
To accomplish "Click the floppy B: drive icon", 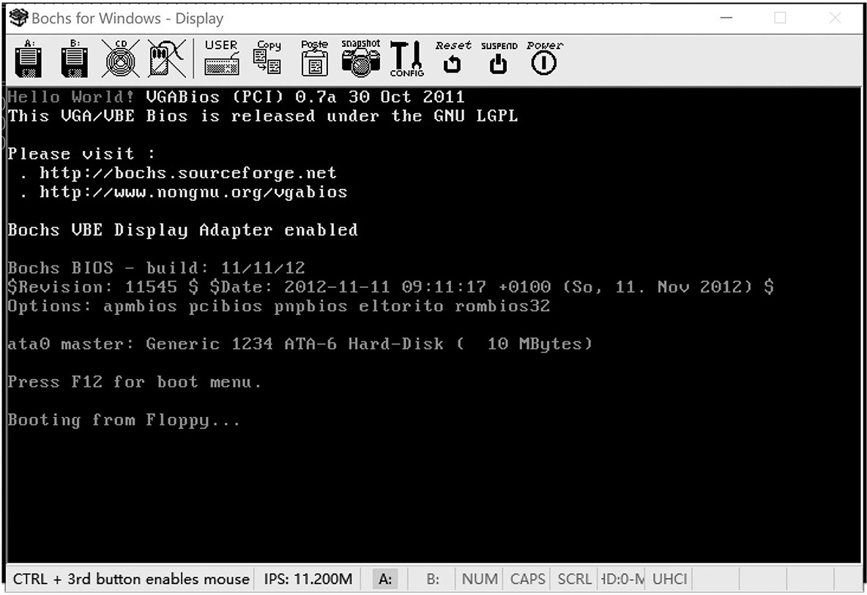I will tap(74, 58).
